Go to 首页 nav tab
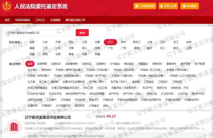The width and height of the screenshot is (213, 138). point(7,20)
